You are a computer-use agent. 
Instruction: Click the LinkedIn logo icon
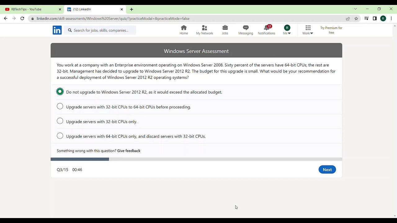click(x=57, y=30)
